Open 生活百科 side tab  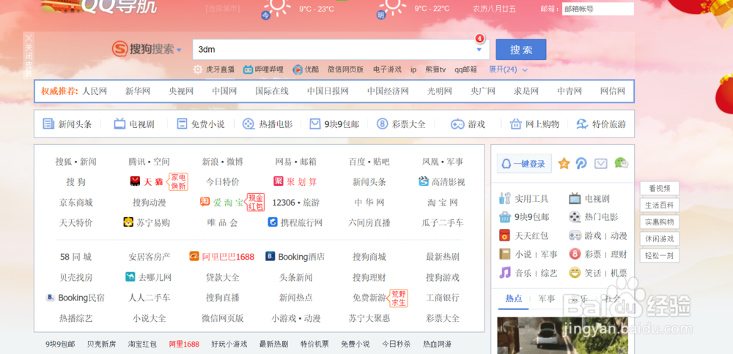(659, 206)
